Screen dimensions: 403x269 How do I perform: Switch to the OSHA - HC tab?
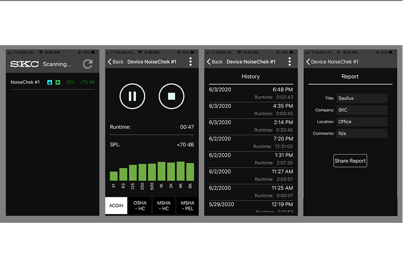point(140,206)
